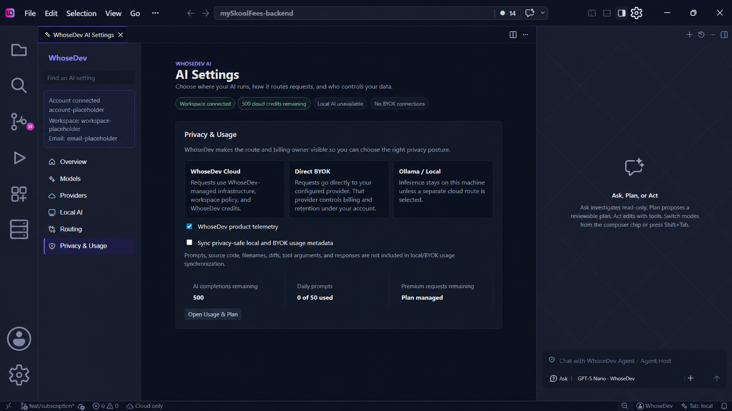Open the Accounts icon in activity bar

[19, 339]
